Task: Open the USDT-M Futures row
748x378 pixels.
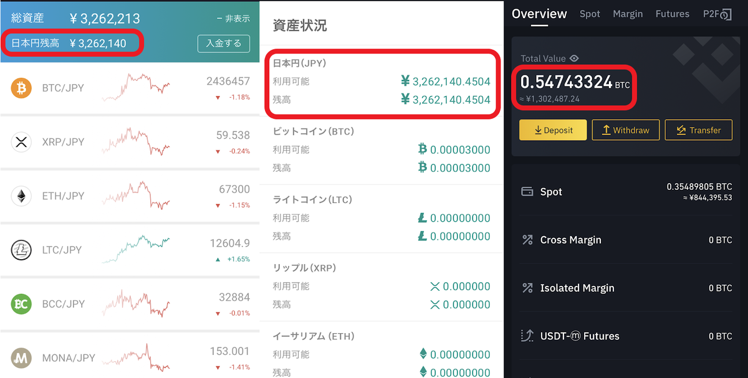Action: 626,336
